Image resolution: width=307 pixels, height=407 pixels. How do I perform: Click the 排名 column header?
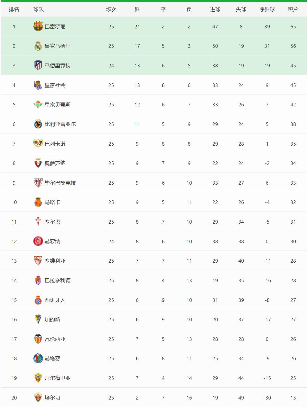point(14,9)
